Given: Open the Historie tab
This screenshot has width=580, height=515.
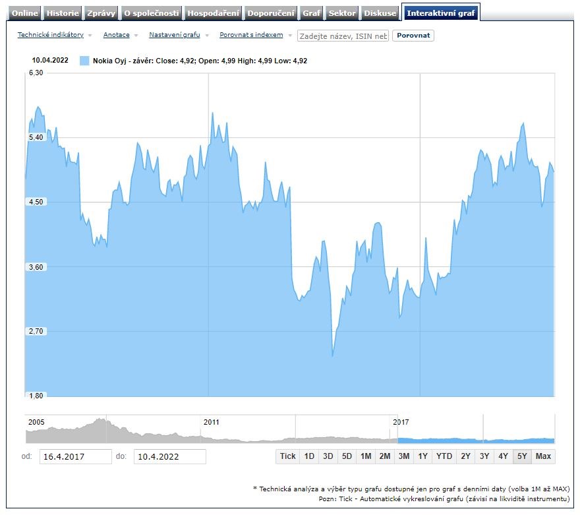Looking at the screenshot, I should [63, 13].
